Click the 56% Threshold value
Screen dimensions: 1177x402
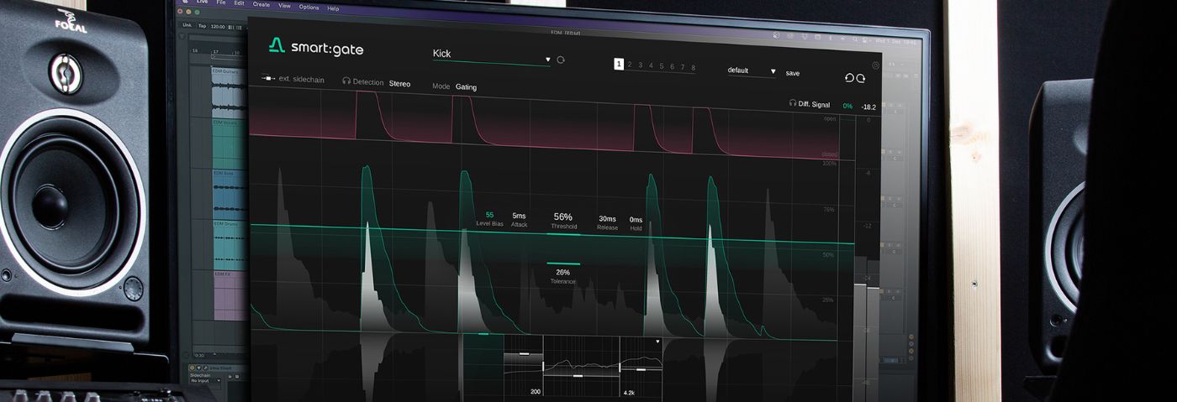click(563, 217)
